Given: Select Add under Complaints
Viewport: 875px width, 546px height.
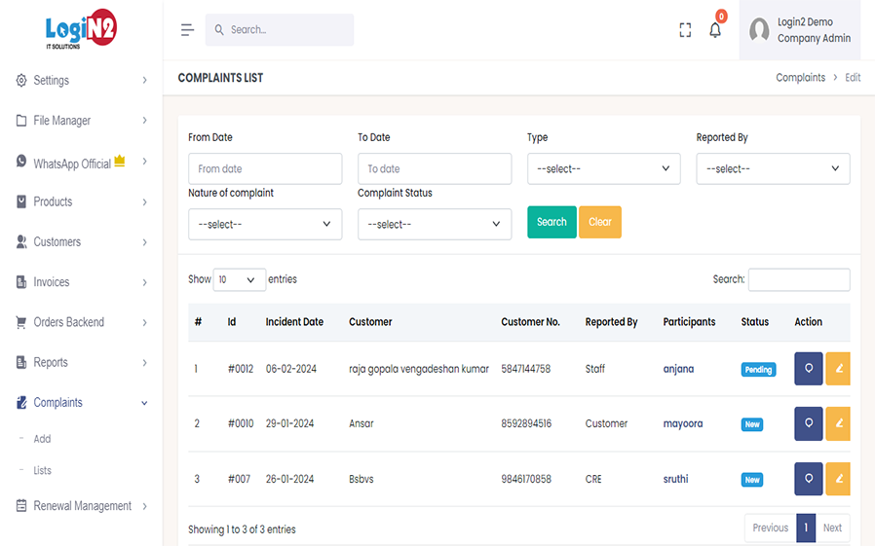Looking at the screenshot, I should point(42,439).
